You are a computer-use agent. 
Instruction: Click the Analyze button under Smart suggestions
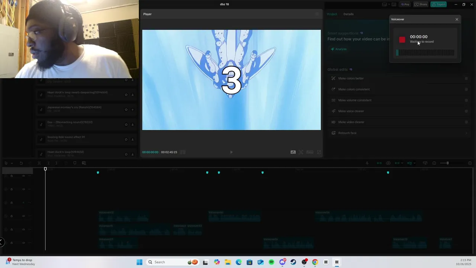(x=339, y=49)
